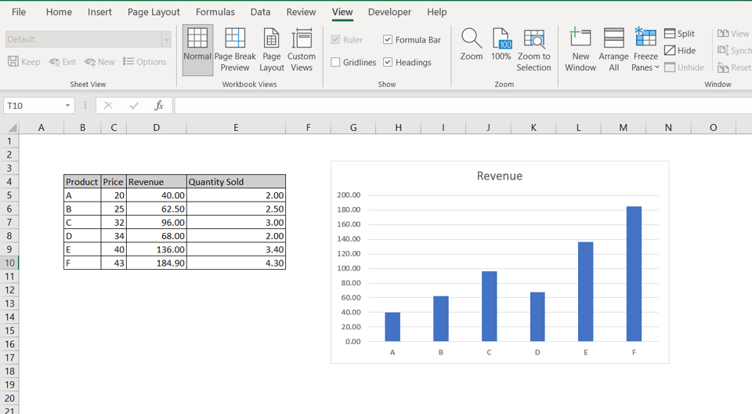
Task: Uncheck Headings checkbox
Action: 388,63
